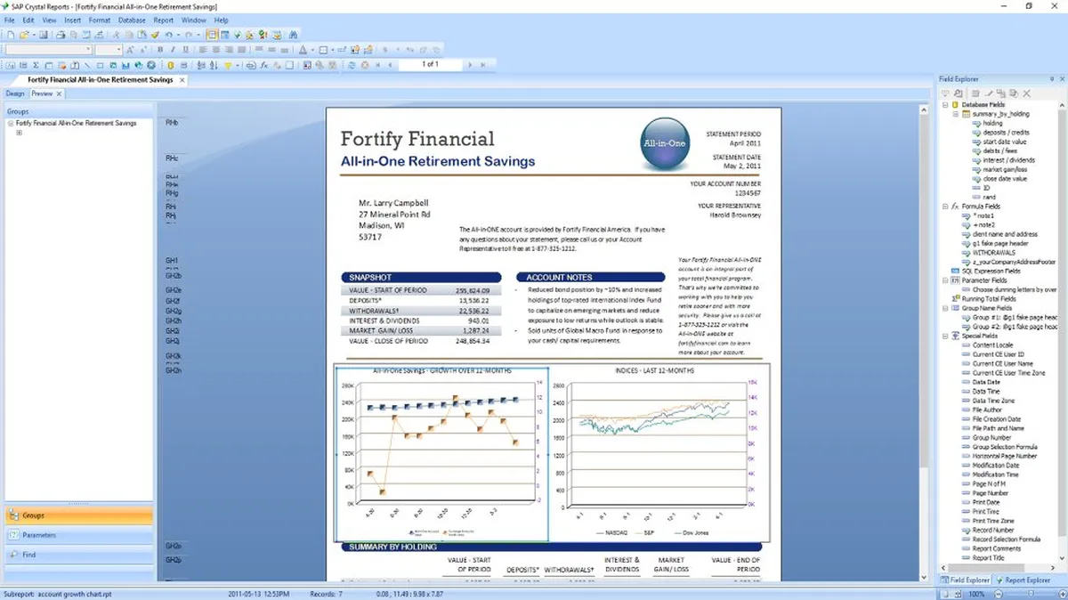Open the Find panel button
This screenshot has width=1068, height=600.
78,555
